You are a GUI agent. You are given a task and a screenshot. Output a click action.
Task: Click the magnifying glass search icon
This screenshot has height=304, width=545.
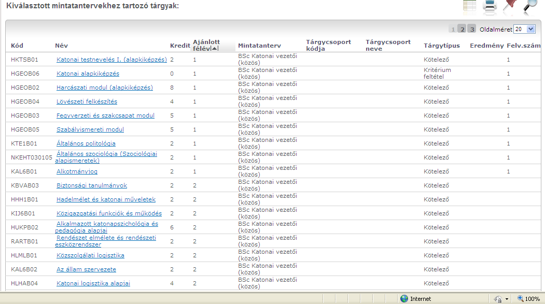[x=530, y=7]
